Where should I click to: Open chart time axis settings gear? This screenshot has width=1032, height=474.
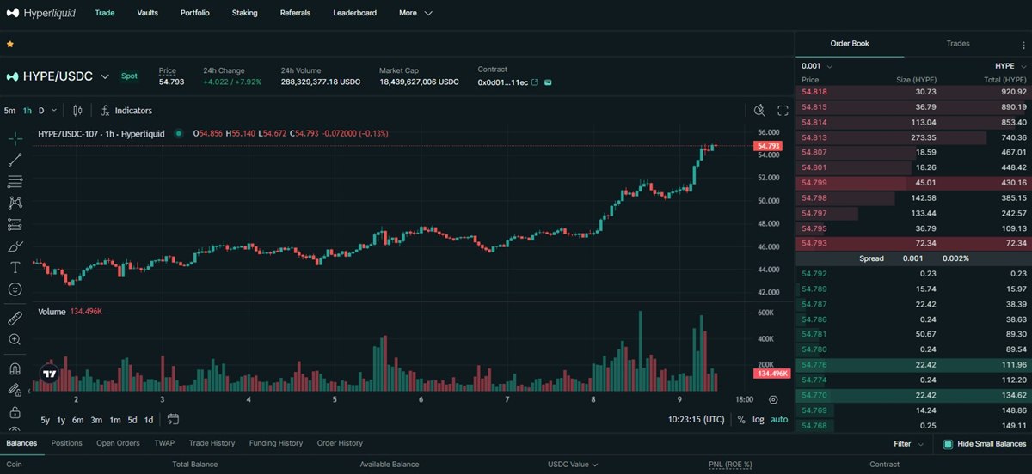773,399
